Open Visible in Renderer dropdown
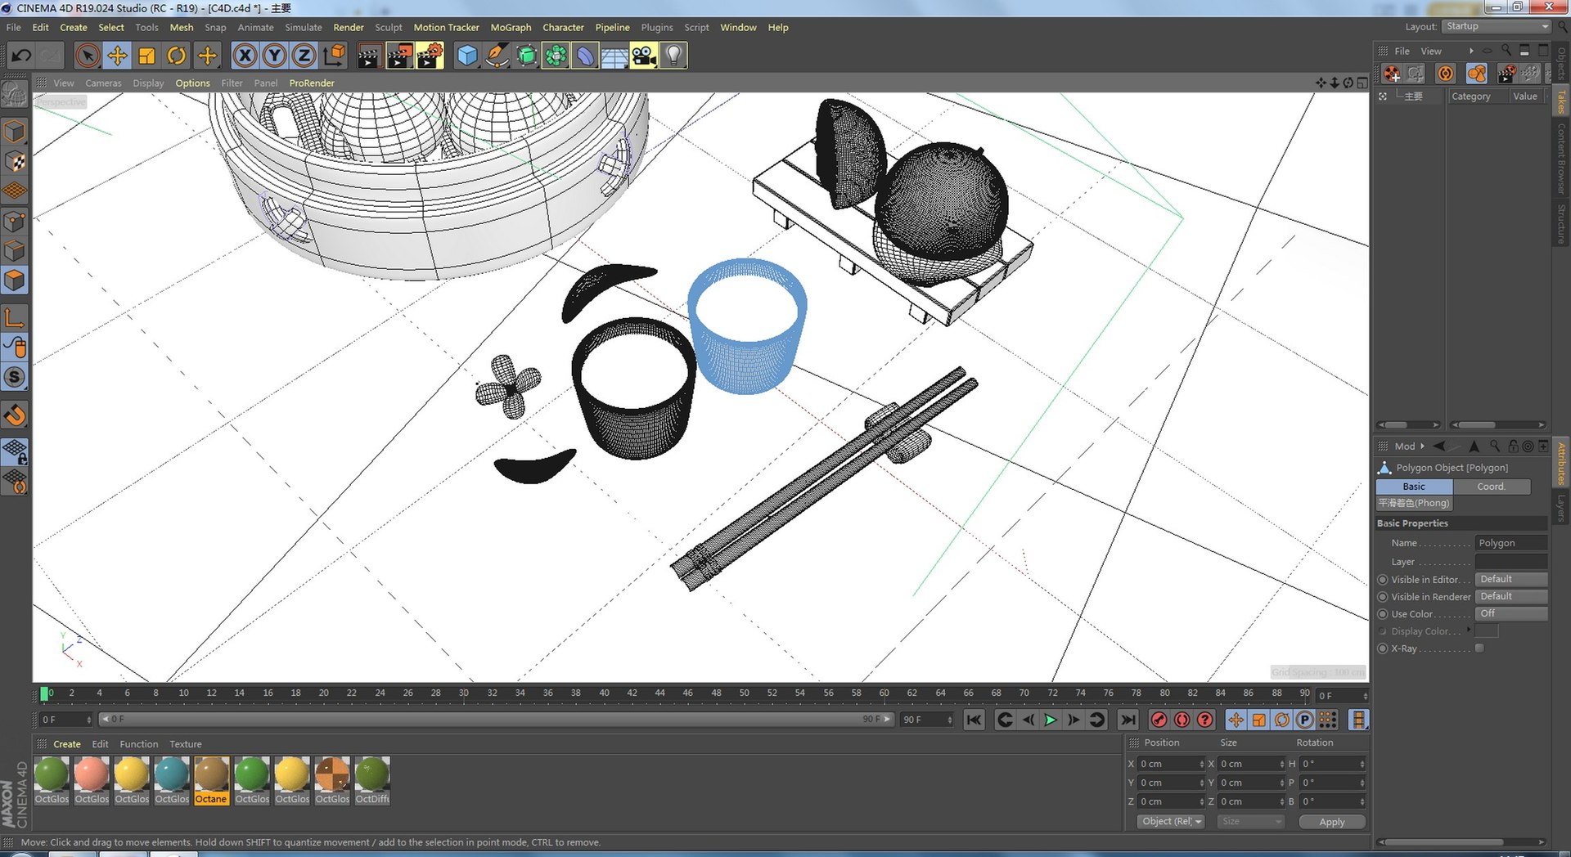The image size is (1571, 857). pyautogui.click(x=1510, y=596)
